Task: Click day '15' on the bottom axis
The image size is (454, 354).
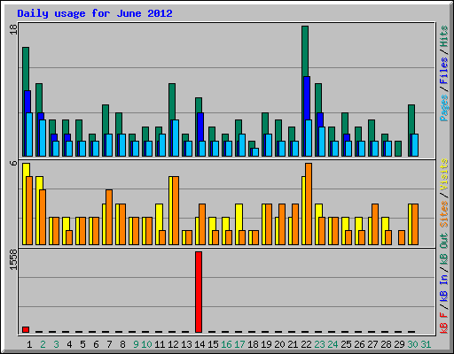Action: [213, 344]
